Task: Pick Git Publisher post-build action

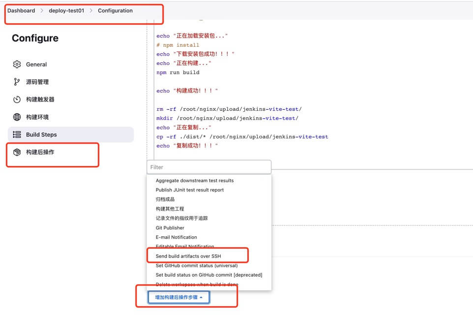Action: coord(170,228)
